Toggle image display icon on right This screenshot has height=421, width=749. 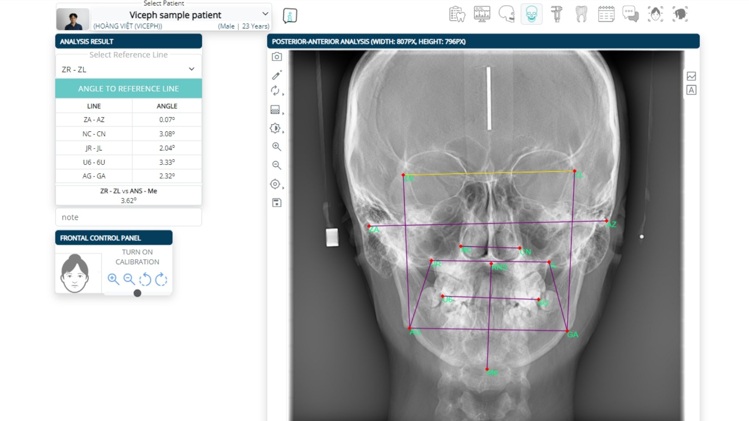(x=691, y=76)
